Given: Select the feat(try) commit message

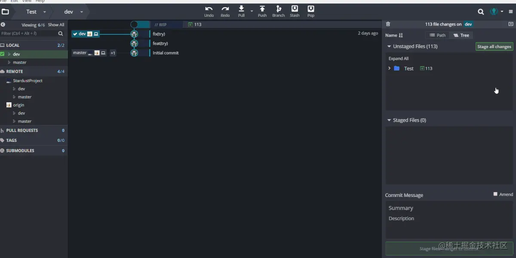Looking at the screenshot, I should pyautogui.click(x=160, y=43).
